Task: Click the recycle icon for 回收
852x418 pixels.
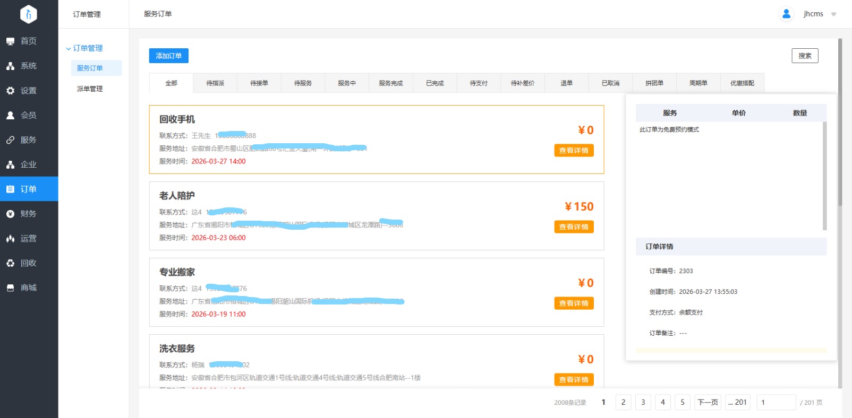Action: (10, 263)
